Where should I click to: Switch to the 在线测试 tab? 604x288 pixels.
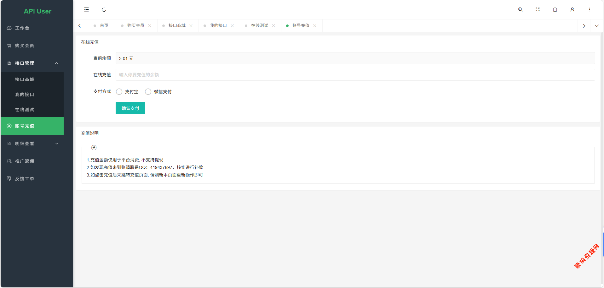(x=259, y=26)
